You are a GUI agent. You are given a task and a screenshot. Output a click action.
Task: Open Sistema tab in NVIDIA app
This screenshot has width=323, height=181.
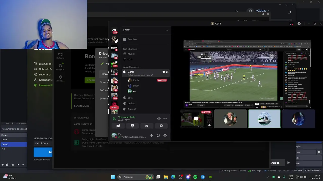[60, 56]
